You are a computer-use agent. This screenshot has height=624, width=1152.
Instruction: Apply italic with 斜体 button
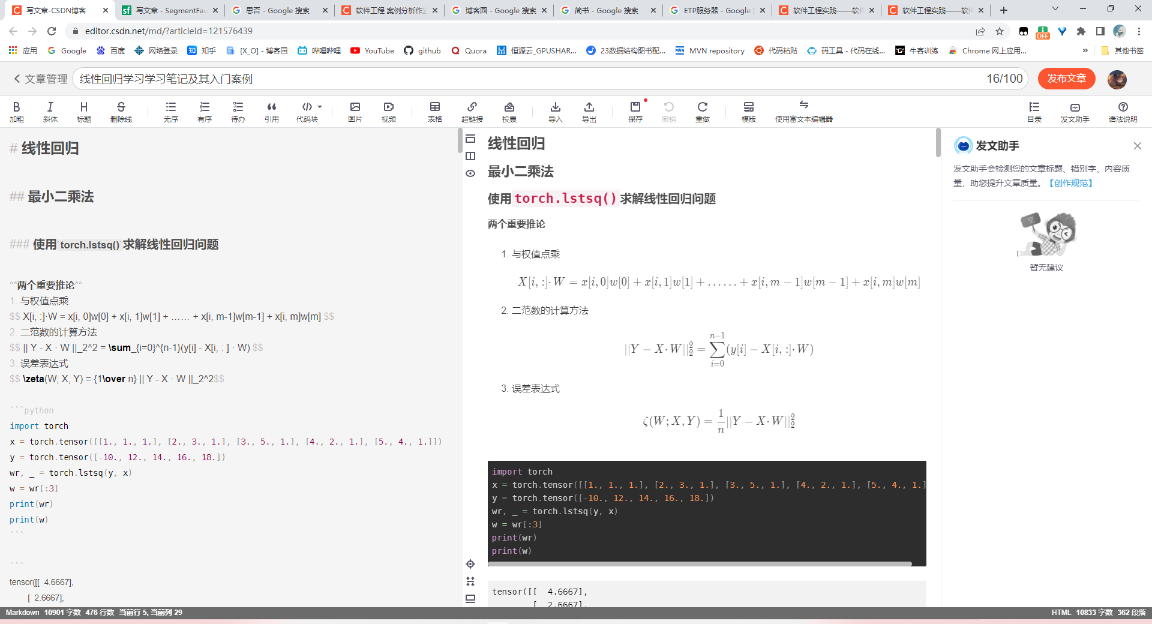[x=50, y=112]
